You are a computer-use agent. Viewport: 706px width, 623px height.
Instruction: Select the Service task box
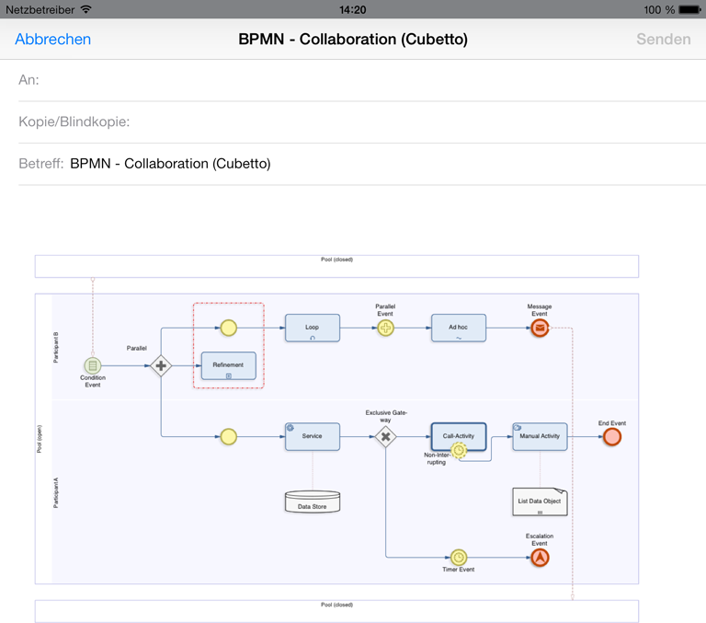[x=312, y=436]
